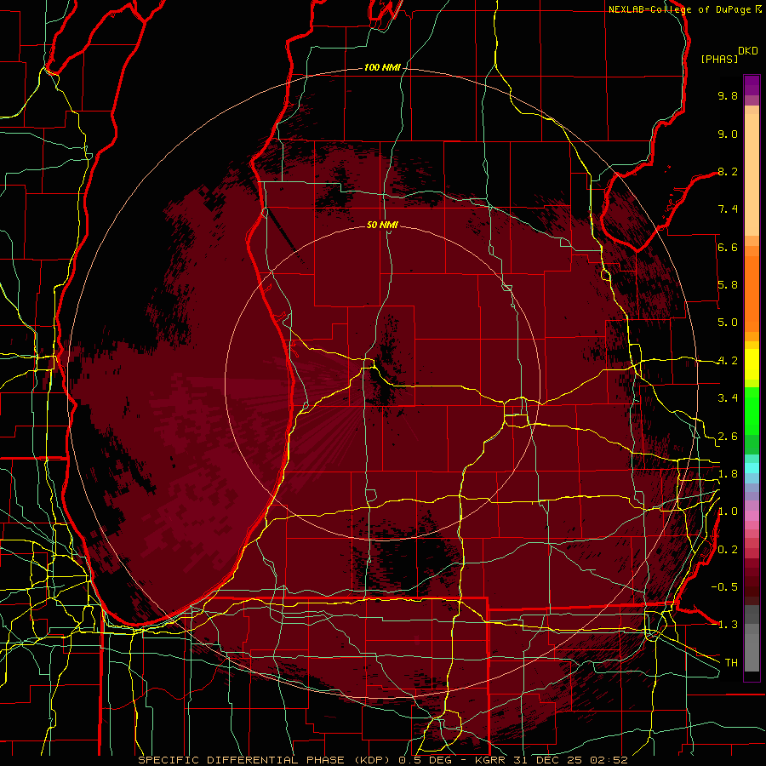Select the 7.4 value on the scale

pyautogui.click(x=728, y=209)
